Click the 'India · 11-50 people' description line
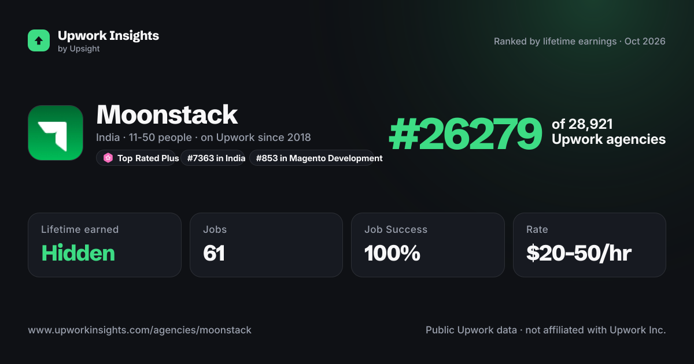 click(204, 138)
